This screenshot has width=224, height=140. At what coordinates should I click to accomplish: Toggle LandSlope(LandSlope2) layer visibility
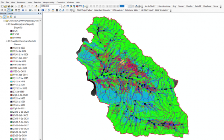[9, 24]
